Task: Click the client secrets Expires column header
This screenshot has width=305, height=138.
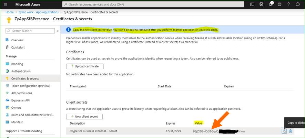Action: click(x=170, y=123)
